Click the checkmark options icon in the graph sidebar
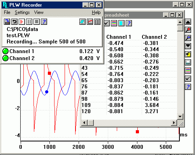Viewport: 195px width, 155px height. point(188,79)
